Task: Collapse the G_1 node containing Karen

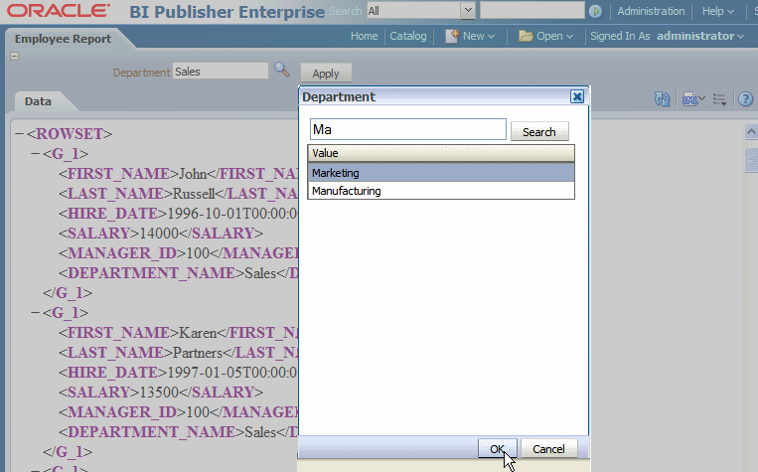Action: [35, 312]
